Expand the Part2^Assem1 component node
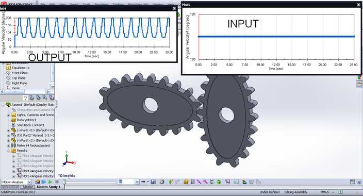The width and height of the screenshot is (363, 196). [x=9, y=135]
